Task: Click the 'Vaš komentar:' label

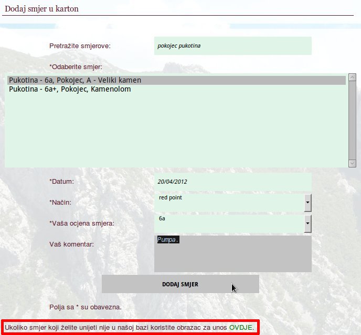Action: (x=71, y=244)
